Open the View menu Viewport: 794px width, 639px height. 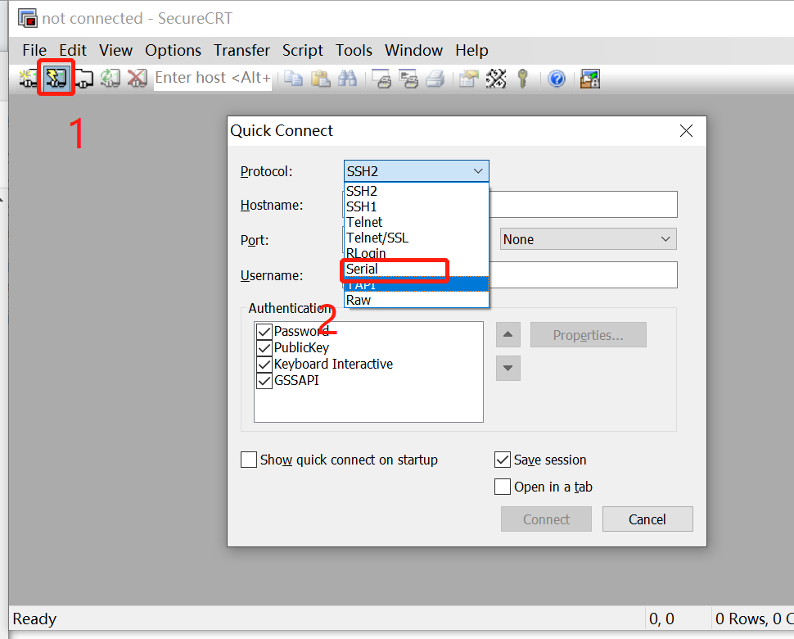tap(115, 50)
